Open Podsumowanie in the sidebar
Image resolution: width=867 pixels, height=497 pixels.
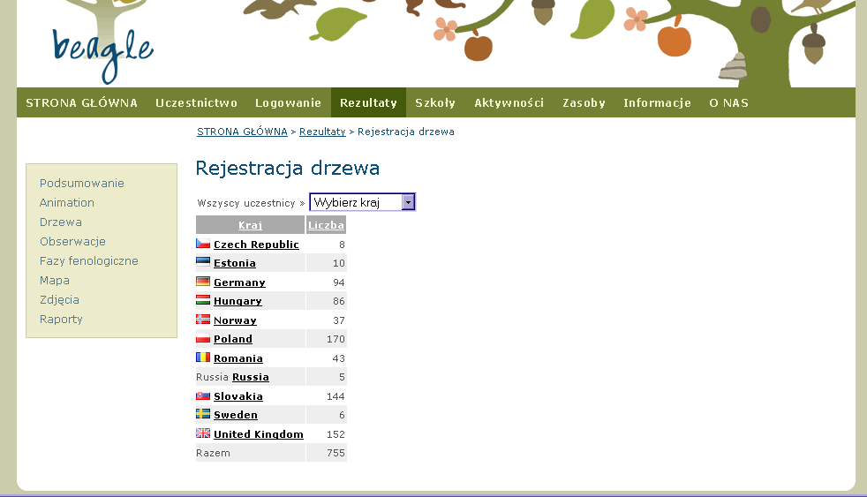click(82, 183)
